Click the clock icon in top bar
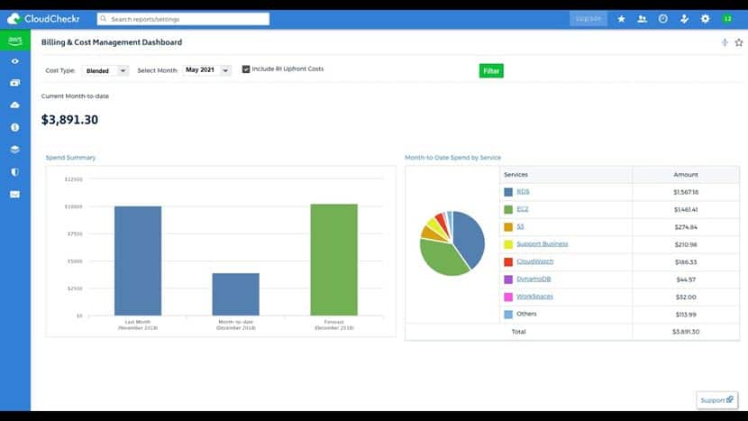Image resolution: width=748 pixels, height=421 pixels. point(663,19)
